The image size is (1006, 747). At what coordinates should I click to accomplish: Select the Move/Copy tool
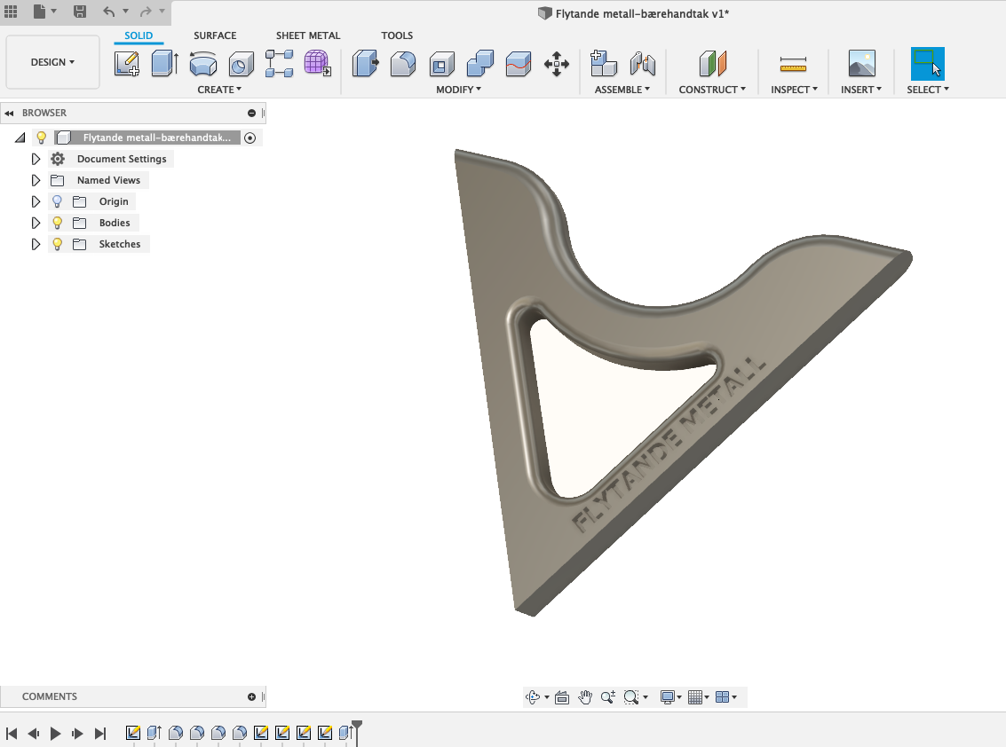(x=556, y=64)
